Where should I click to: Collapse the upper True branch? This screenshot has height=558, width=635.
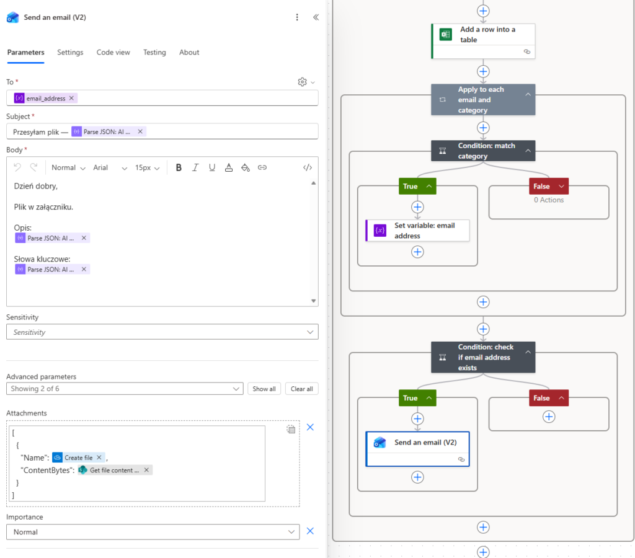[429, 186]
